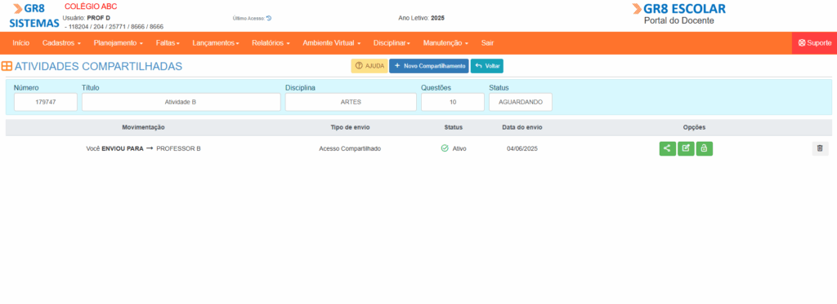
Task: Click the GR8 Escolar logo
Action: 678,9
